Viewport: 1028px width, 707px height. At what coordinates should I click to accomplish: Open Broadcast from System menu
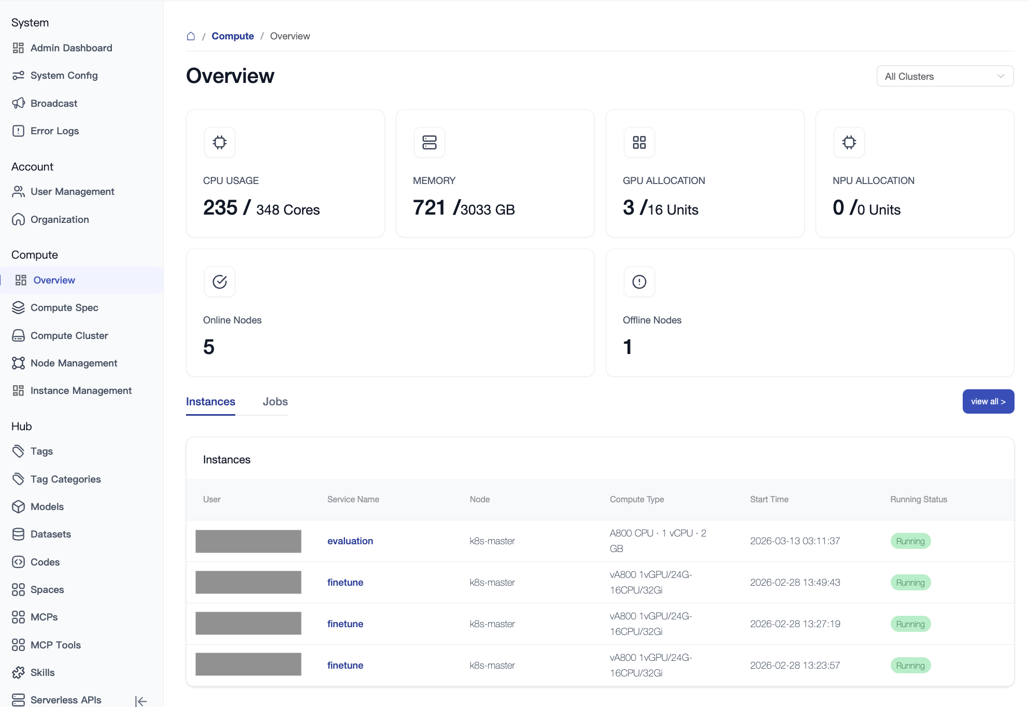tap(54, 103)
